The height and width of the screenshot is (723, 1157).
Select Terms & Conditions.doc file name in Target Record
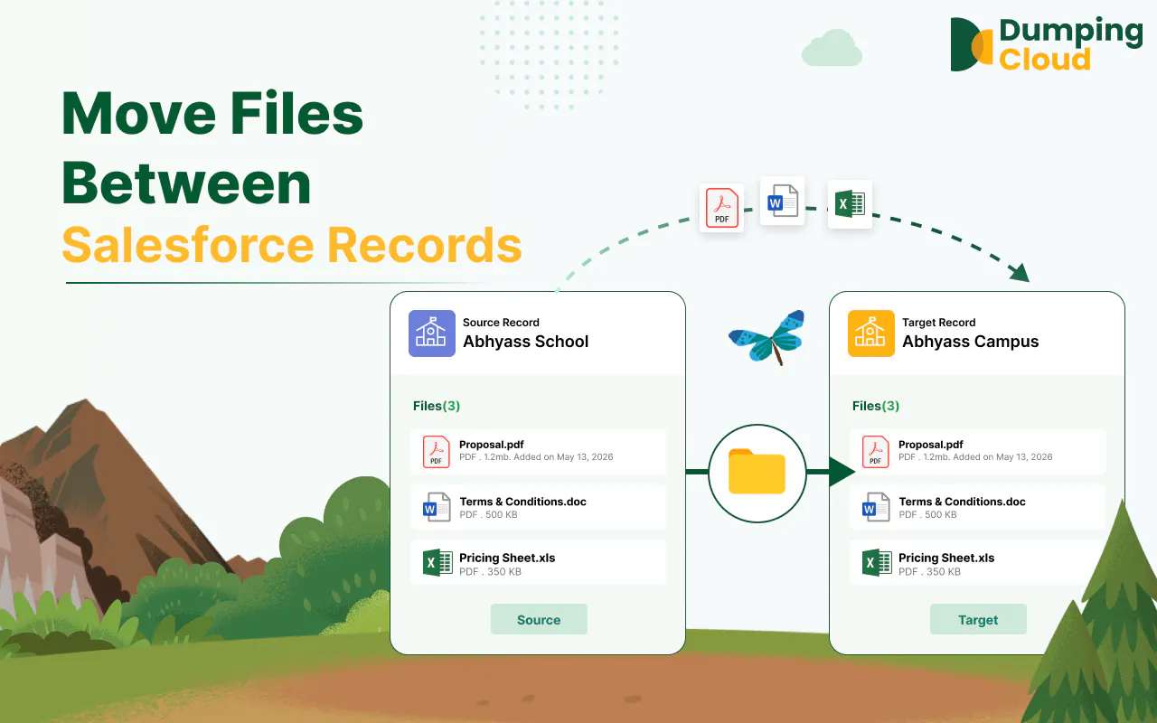click(962, 502)
